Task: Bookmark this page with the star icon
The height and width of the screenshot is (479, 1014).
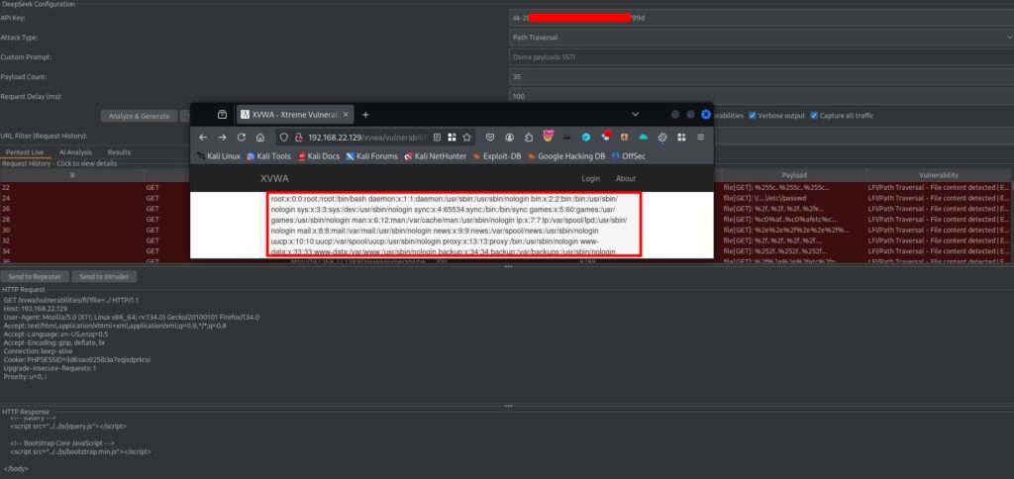Action: (466, 137)
